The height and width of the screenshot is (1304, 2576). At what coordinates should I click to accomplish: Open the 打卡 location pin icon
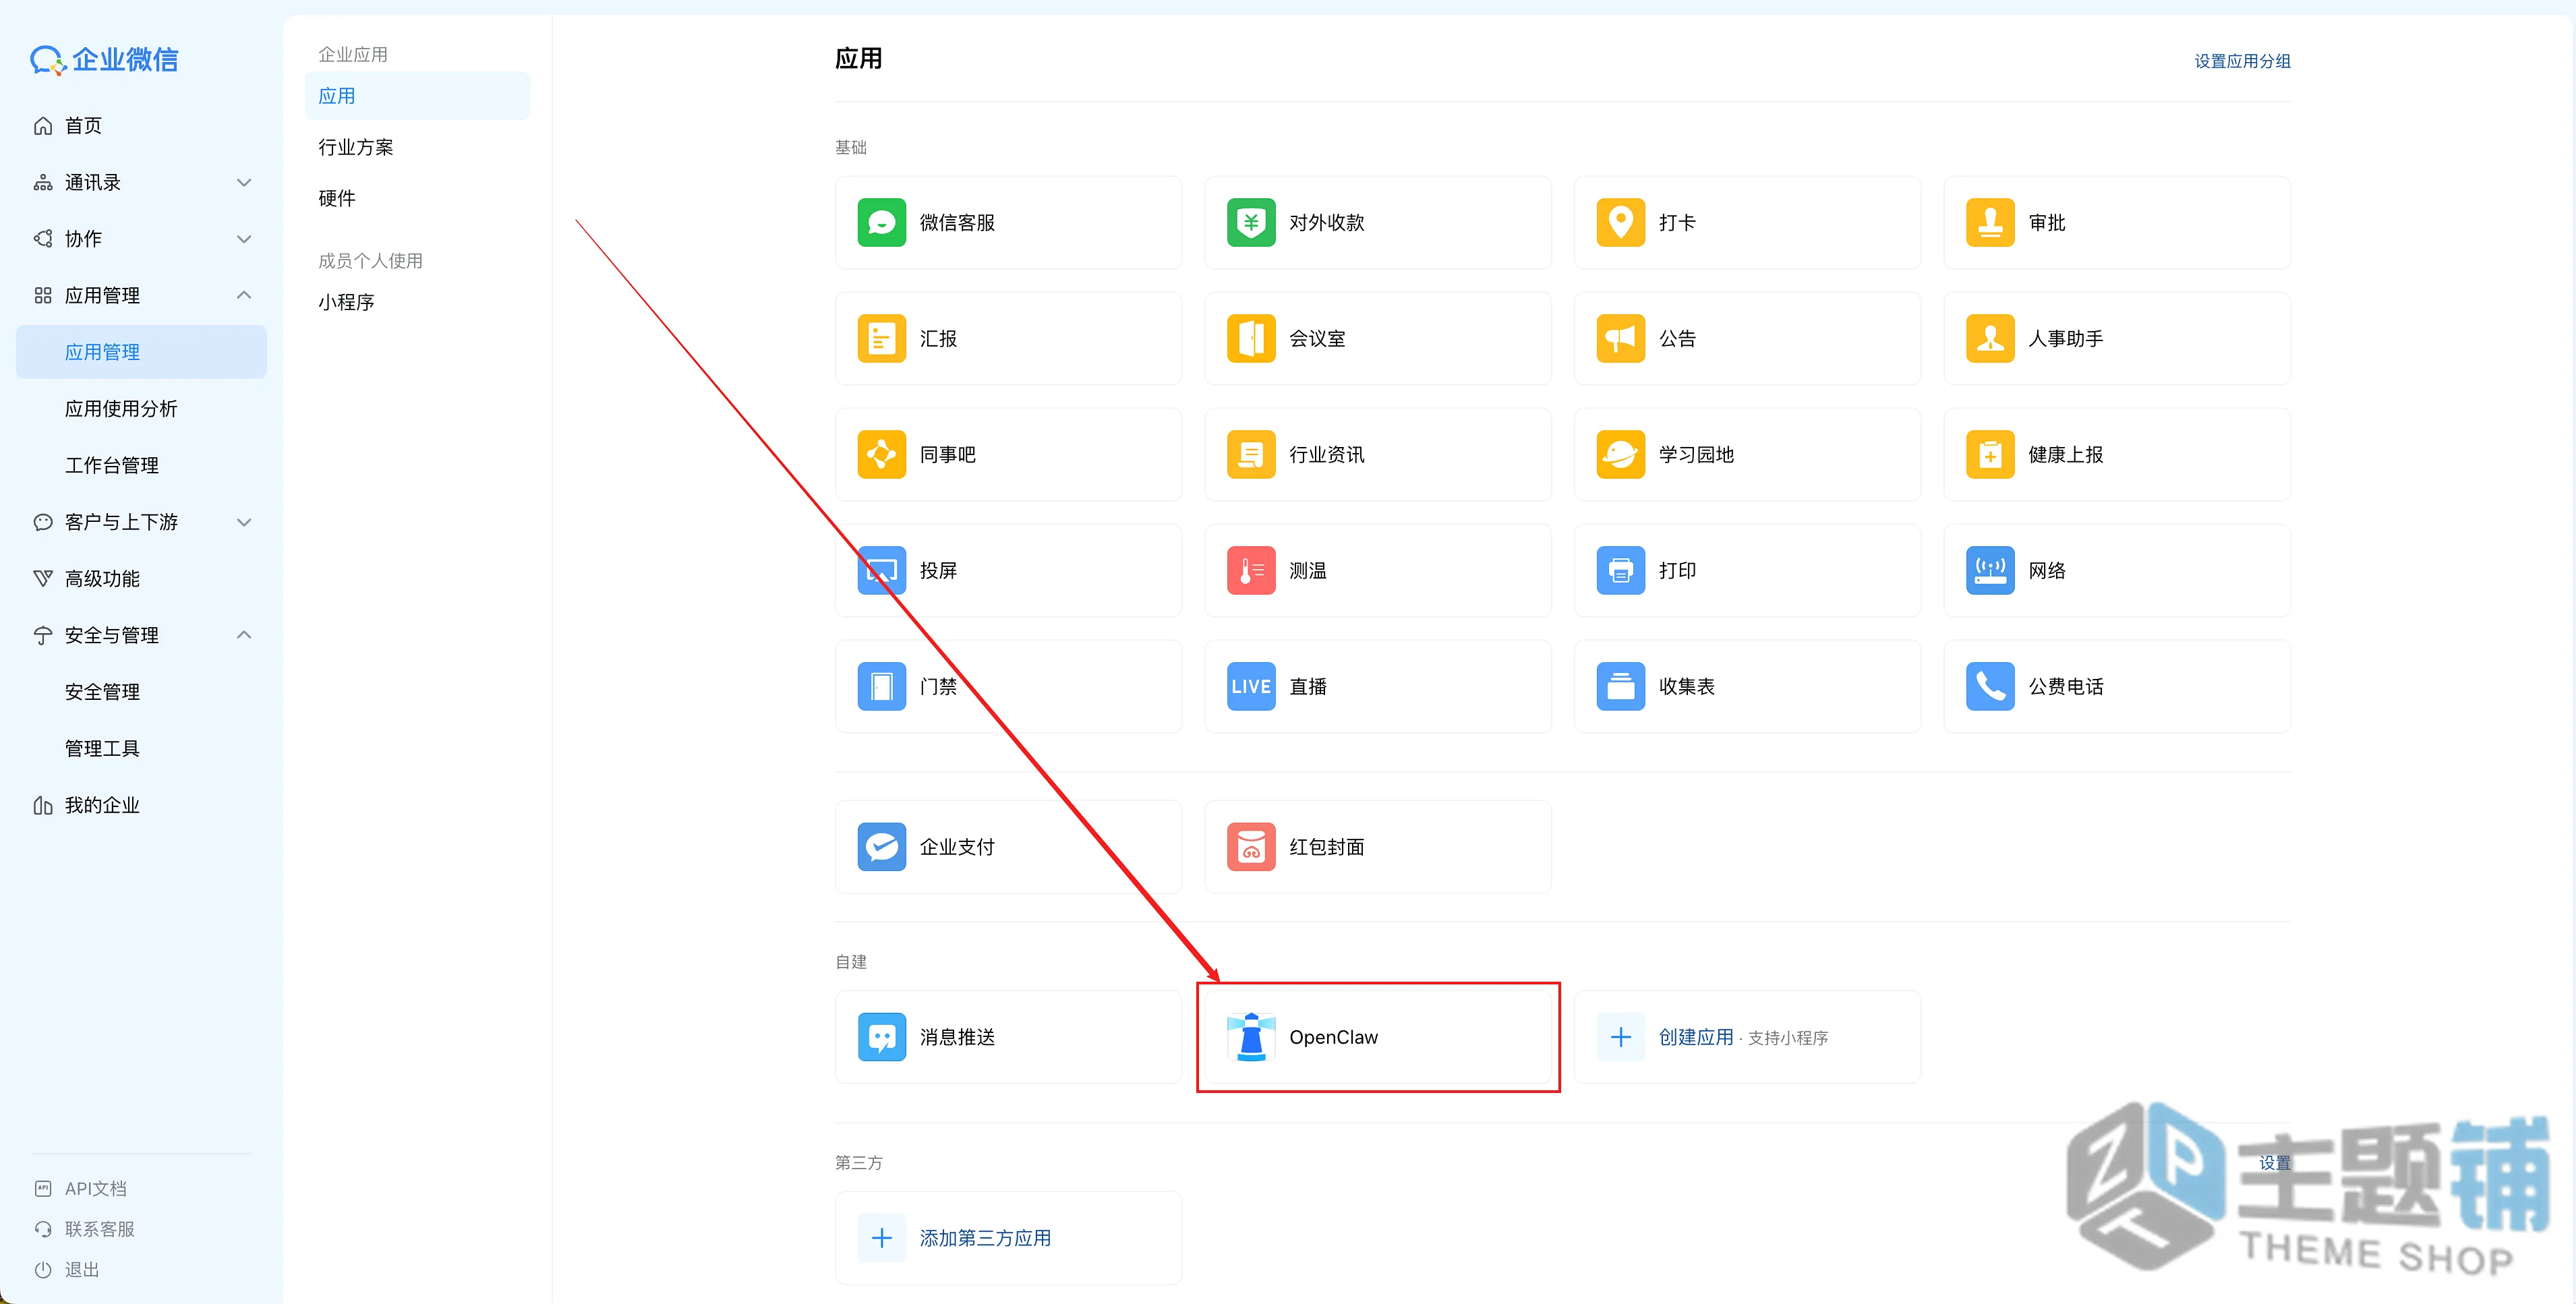1620,222
